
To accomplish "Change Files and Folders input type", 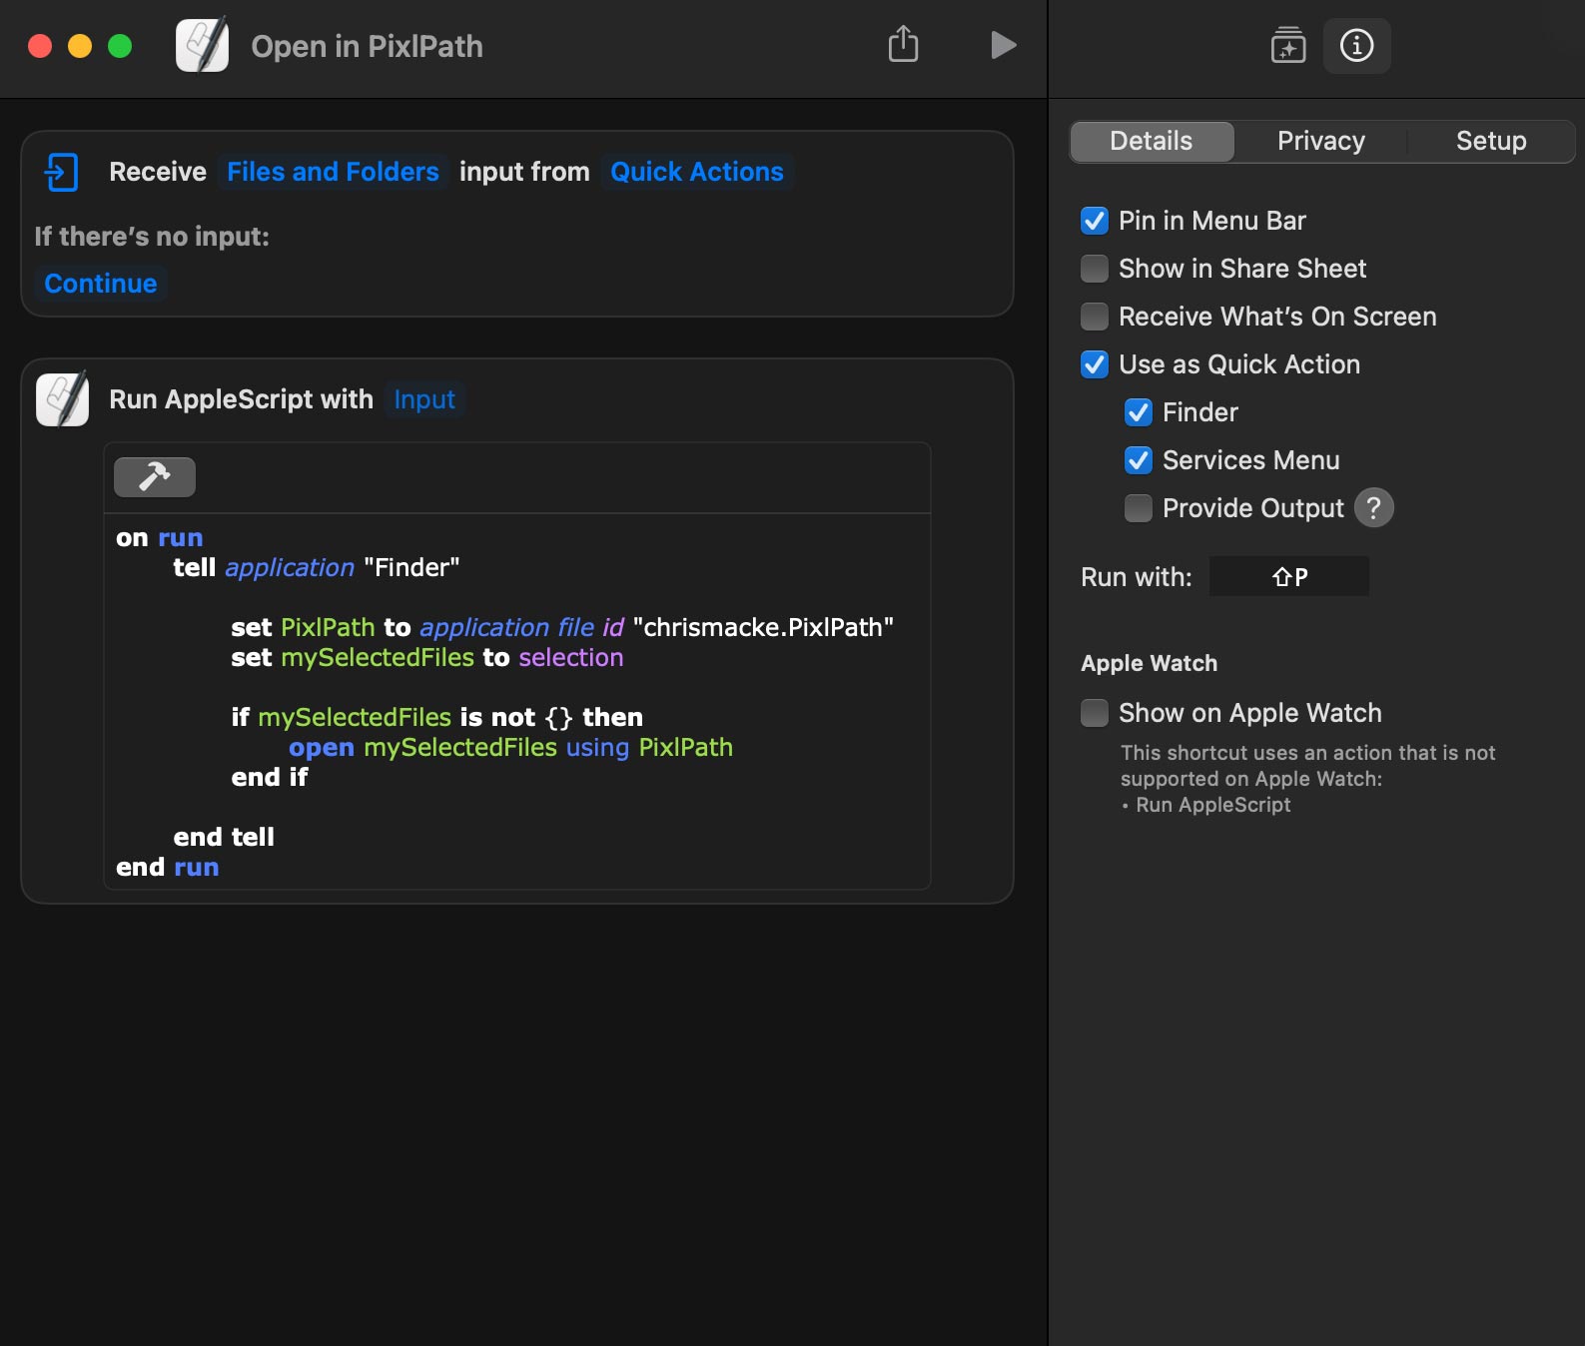I will coord(333,172).
